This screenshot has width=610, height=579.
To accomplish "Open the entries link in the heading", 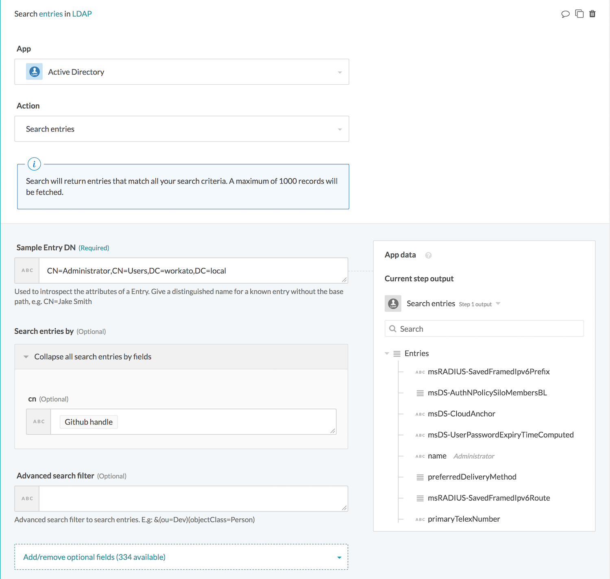I will (50, 13).
